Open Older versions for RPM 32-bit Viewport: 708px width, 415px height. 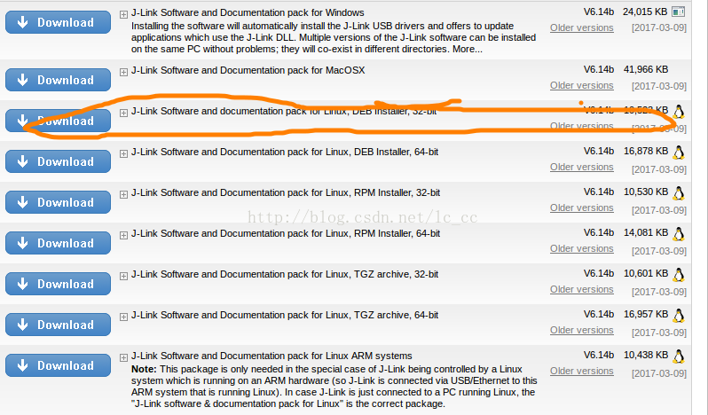(582, 207)
